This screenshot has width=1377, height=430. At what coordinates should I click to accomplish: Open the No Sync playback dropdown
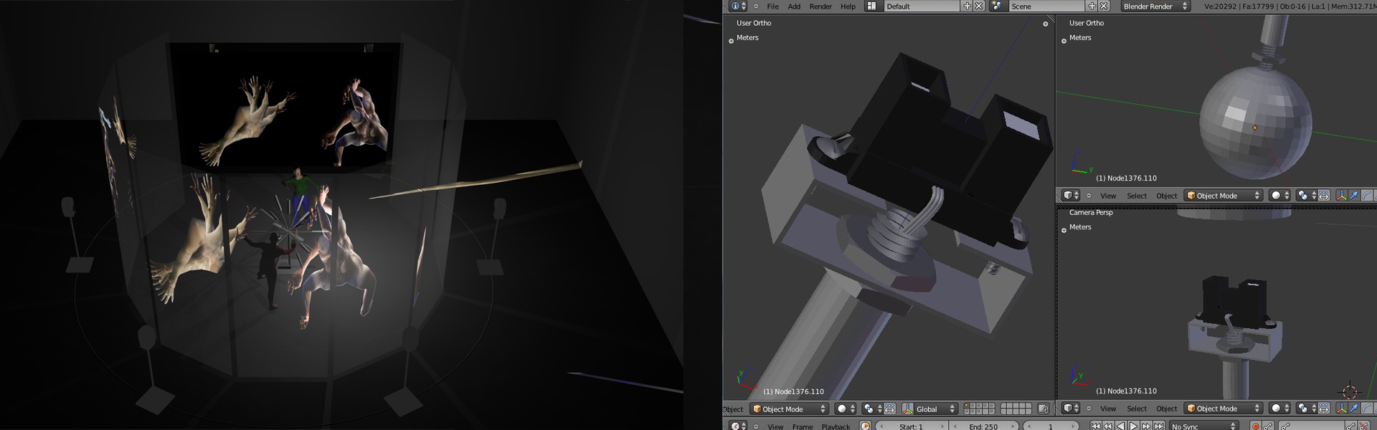[1203, 426]
